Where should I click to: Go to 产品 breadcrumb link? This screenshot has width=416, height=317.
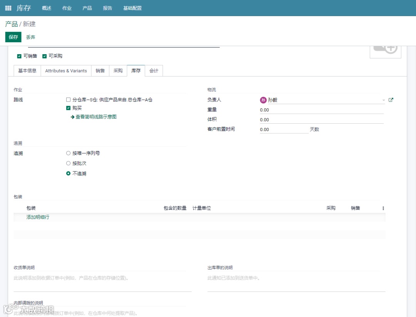[12, 24]
